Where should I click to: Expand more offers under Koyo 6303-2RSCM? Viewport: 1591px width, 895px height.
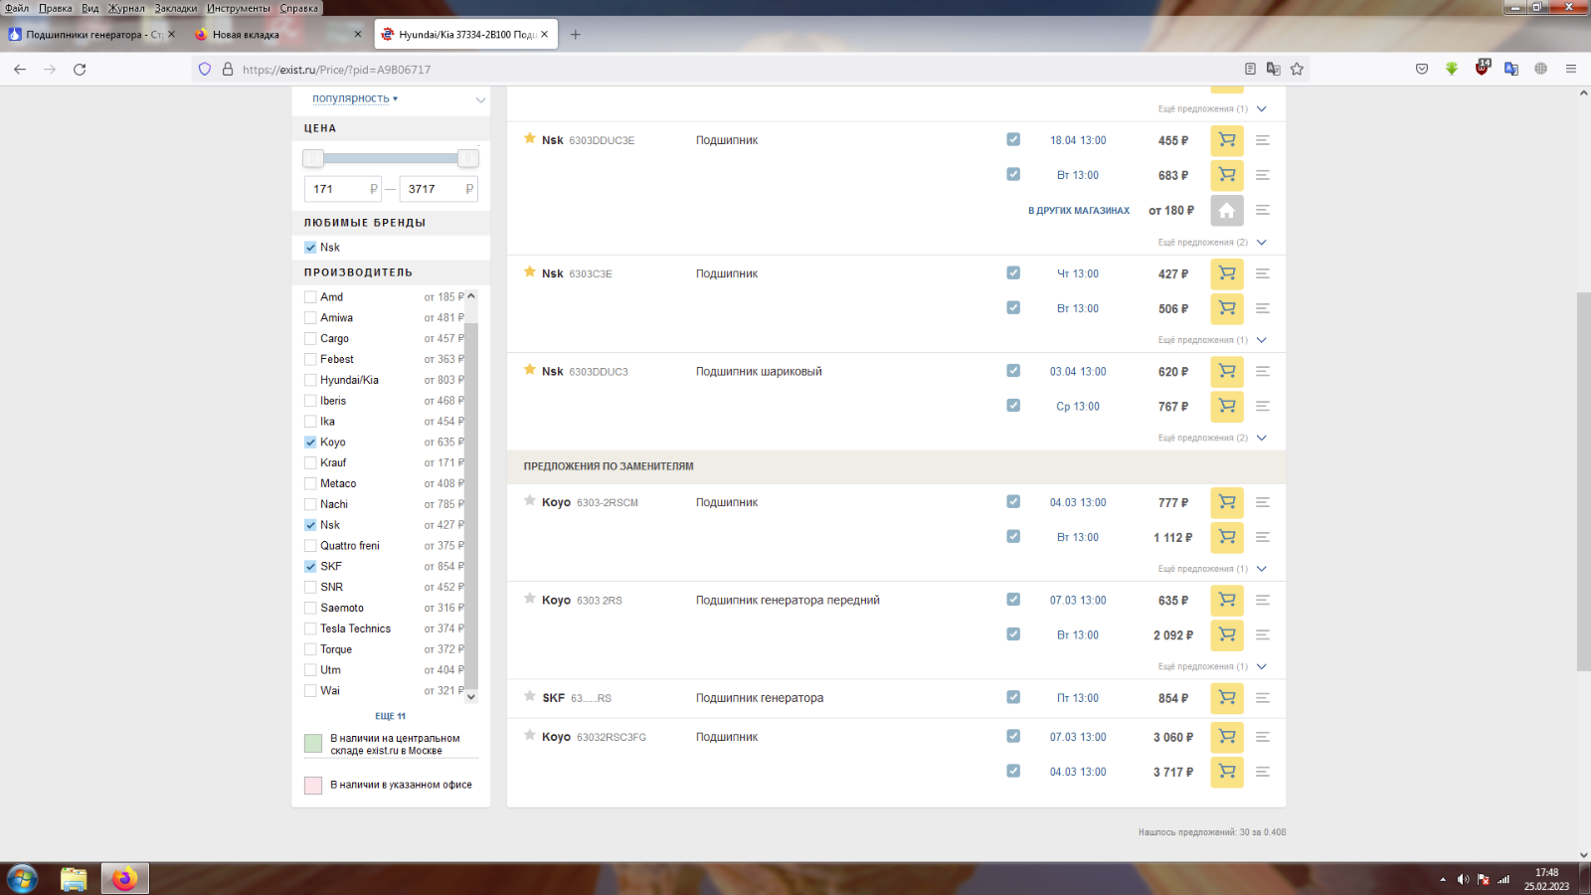pos(1212,569)
